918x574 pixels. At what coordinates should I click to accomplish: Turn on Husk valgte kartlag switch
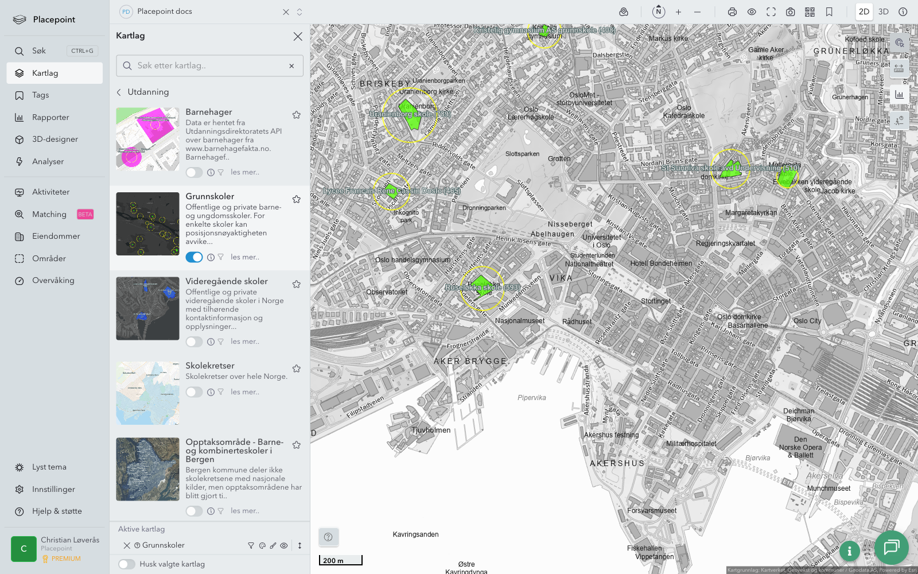point(127,564)
